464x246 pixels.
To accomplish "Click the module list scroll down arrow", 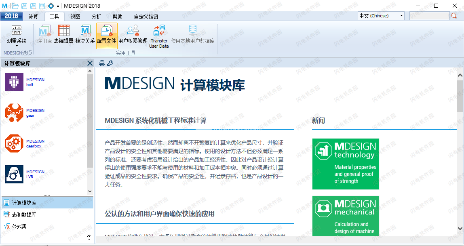I will [90, 191].
